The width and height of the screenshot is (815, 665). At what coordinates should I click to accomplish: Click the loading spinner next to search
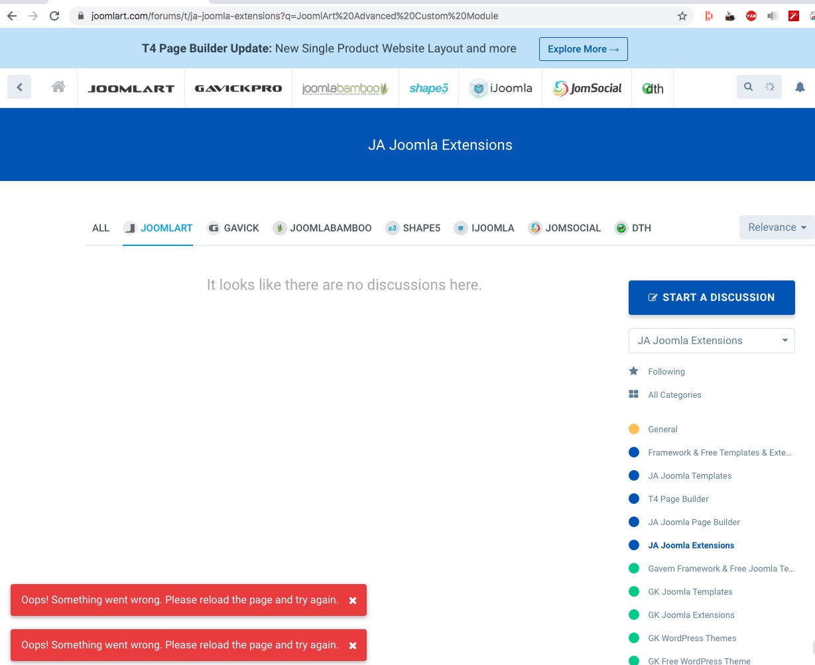click(x=770, y=87)
